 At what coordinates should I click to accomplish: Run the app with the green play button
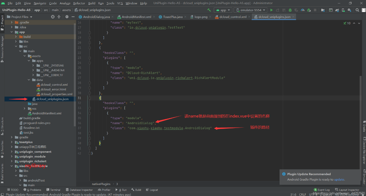[x=271, y=10]
